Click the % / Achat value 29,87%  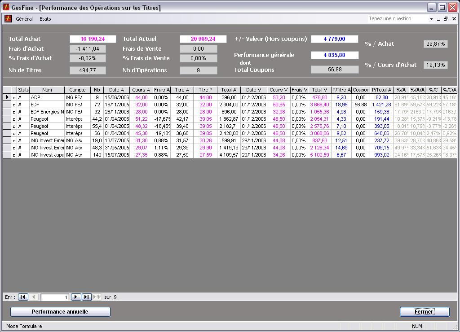point(435,44)
